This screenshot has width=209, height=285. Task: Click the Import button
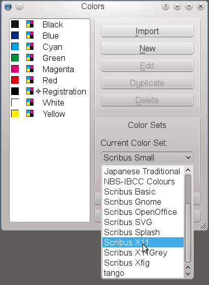click(x=147, y=31)
